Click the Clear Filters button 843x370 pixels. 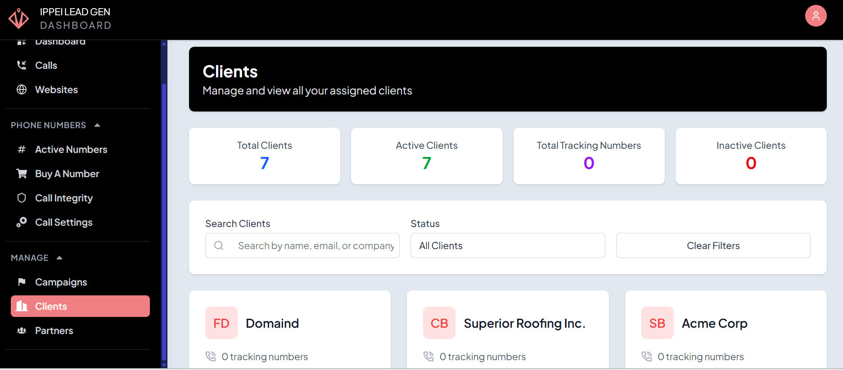pos(713,245)
